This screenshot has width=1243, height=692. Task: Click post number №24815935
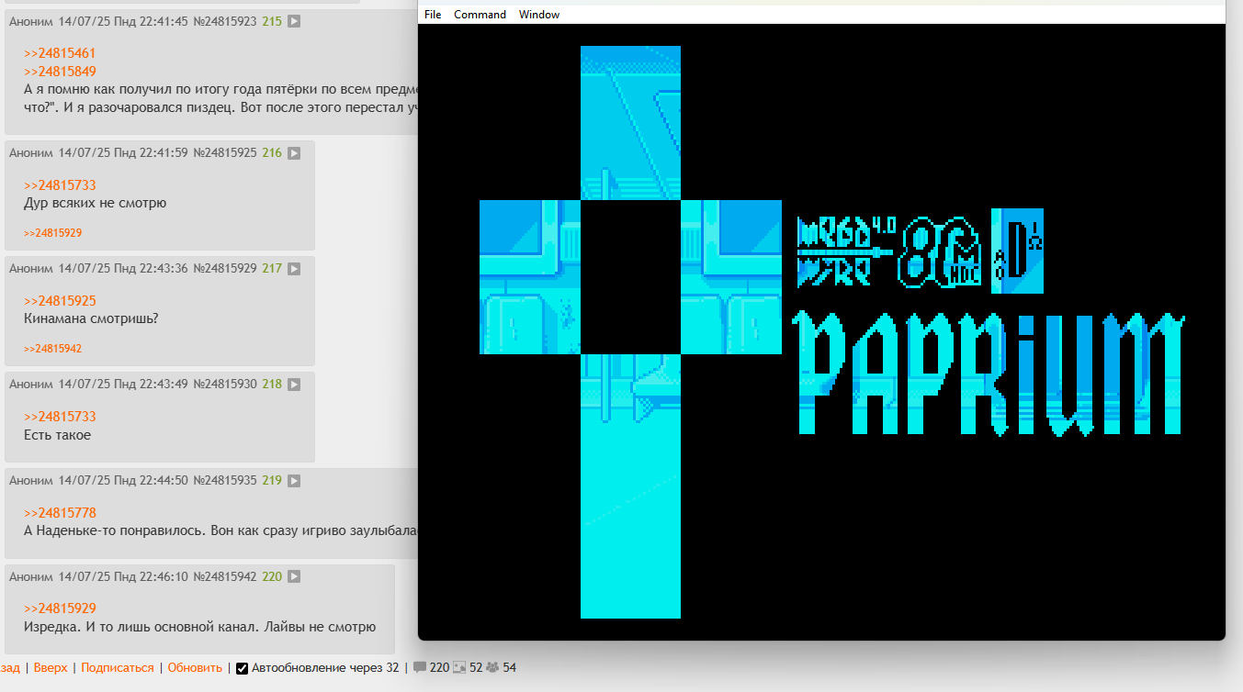click(225, 481)
